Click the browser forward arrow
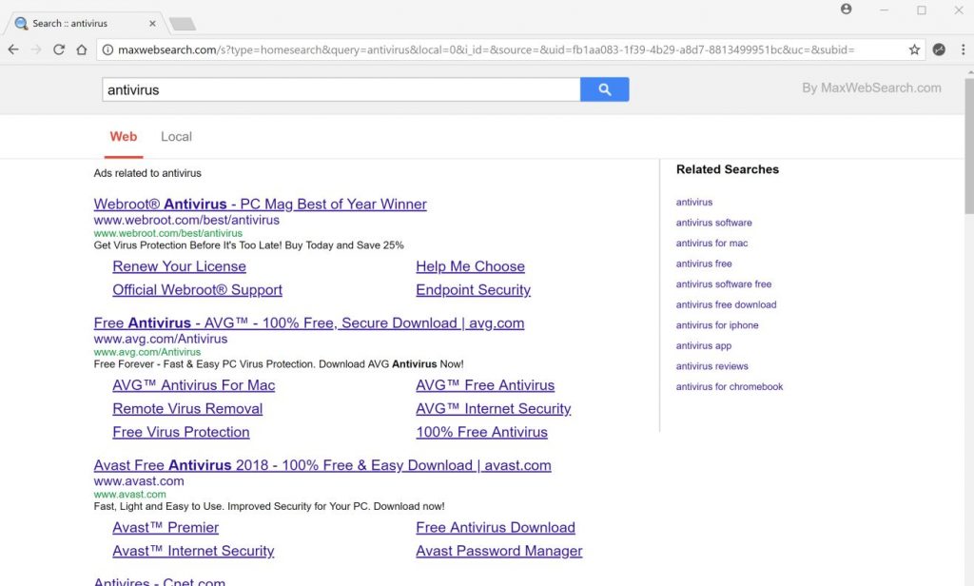This screenshot has width=974, height=586. coord(36,49)
